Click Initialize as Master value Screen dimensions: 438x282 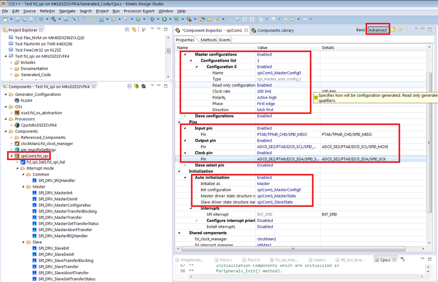264,183
